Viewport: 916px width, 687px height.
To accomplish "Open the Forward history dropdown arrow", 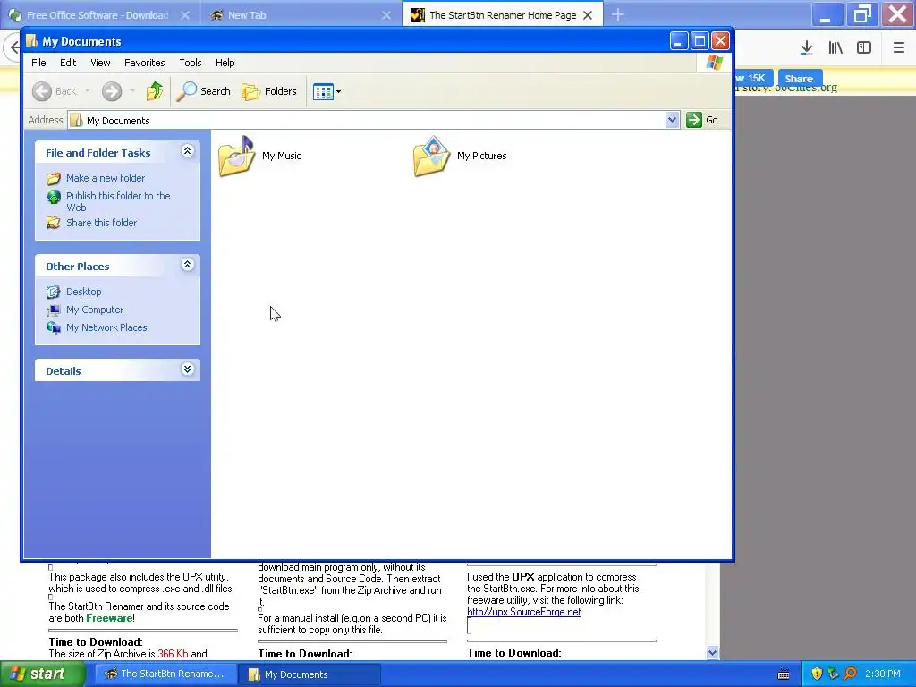I will coord(132,91).
